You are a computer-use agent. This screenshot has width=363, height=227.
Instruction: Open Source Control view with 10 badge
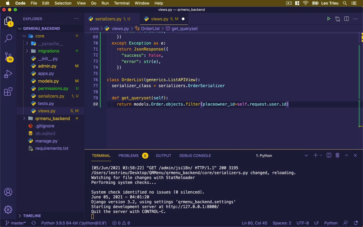tap(8, 56)
